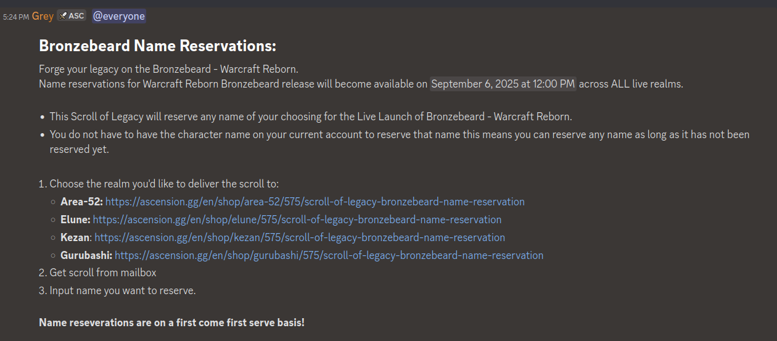Click the 'Input name you want to reserve' step
The image size is (777, 341).
tap(122, 290)
